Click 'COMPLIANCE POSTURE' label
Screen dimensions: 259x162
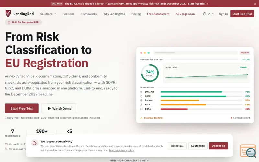152,60
